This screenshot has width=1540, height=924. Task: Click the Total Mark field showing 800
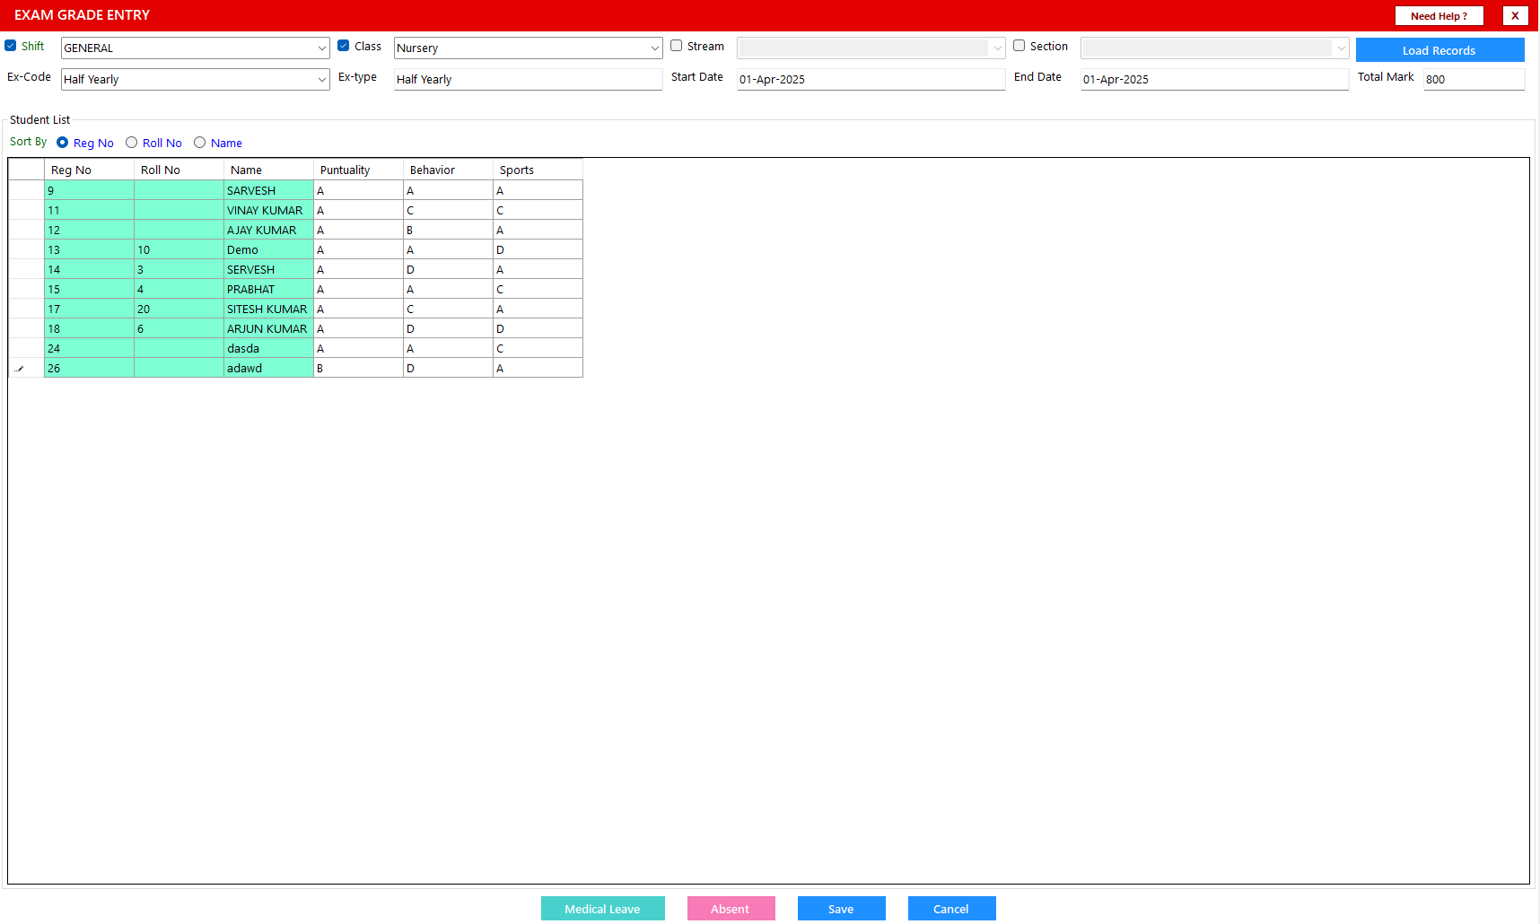[x=1474, y=80]
